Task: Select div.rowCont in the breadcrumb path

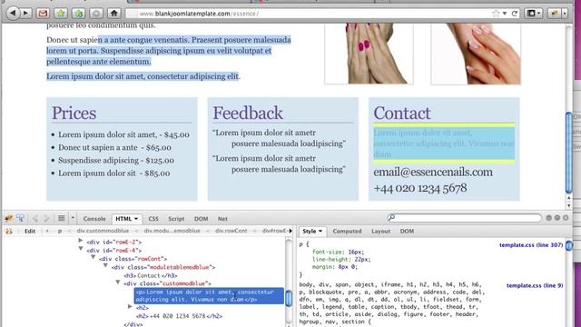Action: tap(231, 231)
